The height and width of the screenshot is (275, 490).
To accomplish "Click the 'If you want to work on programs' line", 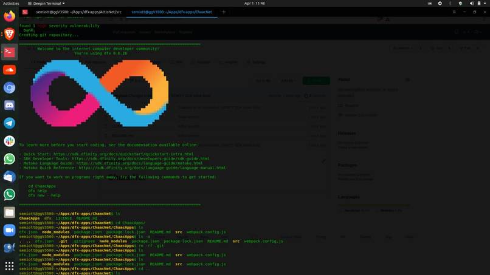I will [117, 177].
